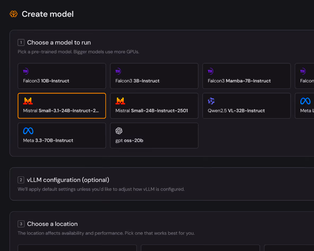This screenshot has width=314, height=251.
Task: Click the step 1 number badge
Action: point(21,42)
